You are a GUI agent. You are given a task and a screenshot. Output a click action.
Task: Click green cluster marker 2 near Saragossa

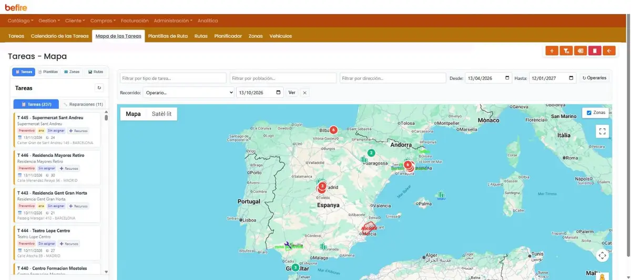pos(371,153)
